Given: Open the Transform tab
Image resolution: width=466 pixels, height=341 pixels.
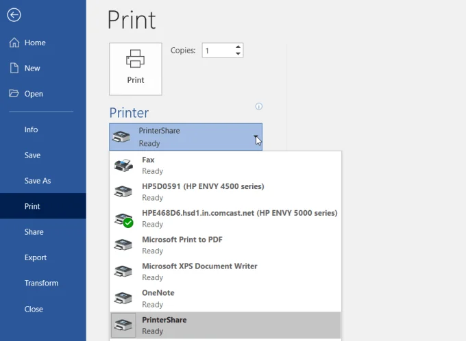Looking at the screenshot, I should click(43, 283).
